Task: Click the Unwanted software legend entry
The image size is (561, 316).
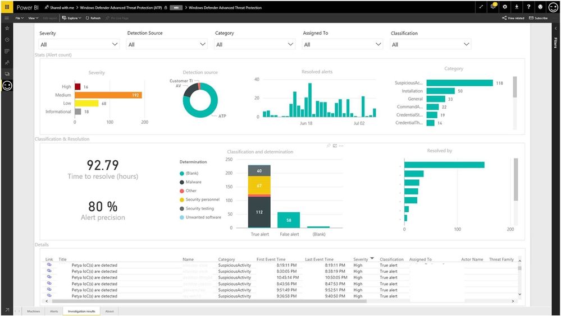Action: [200, 217]
